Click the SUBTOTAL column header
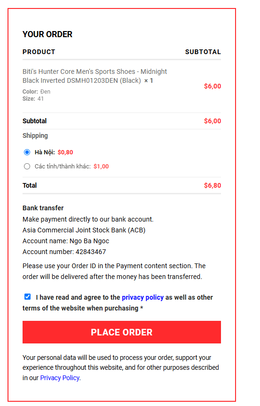This screenshot has height=406, width=260. (203, 52)
